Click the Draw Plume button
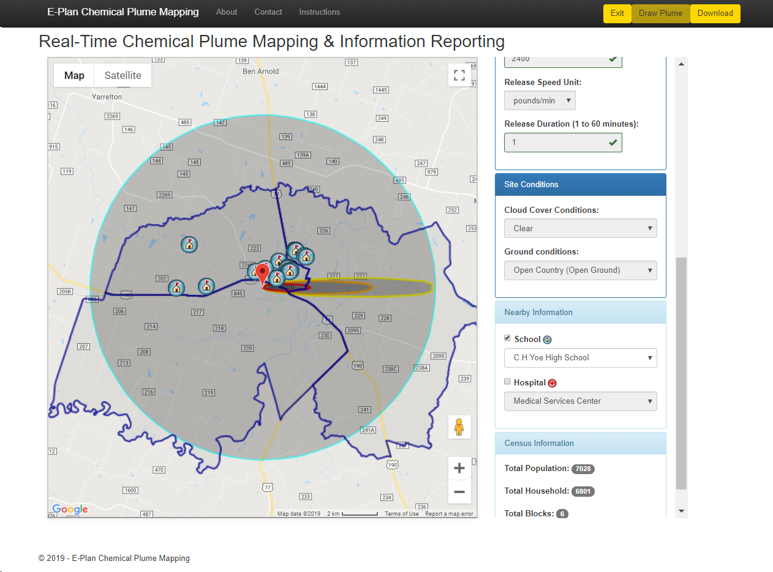This screenshot has width=773, height=572. pyautogui.click(x=660, y=13)
